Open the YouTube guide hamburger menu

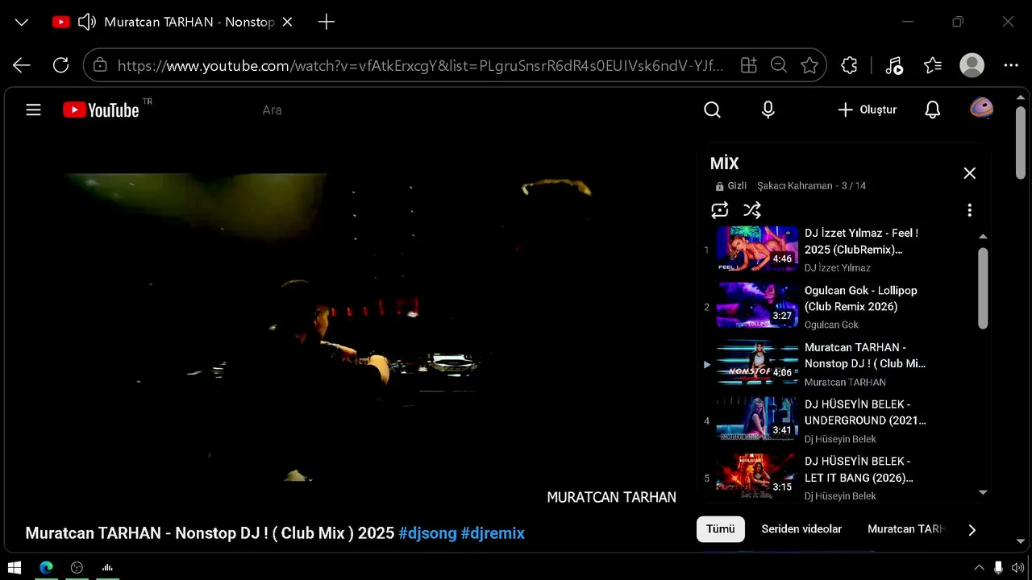33,110
